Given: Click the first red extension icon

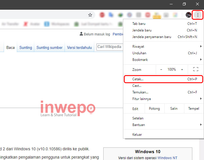Looking at the screenshot, I should 102,15.
